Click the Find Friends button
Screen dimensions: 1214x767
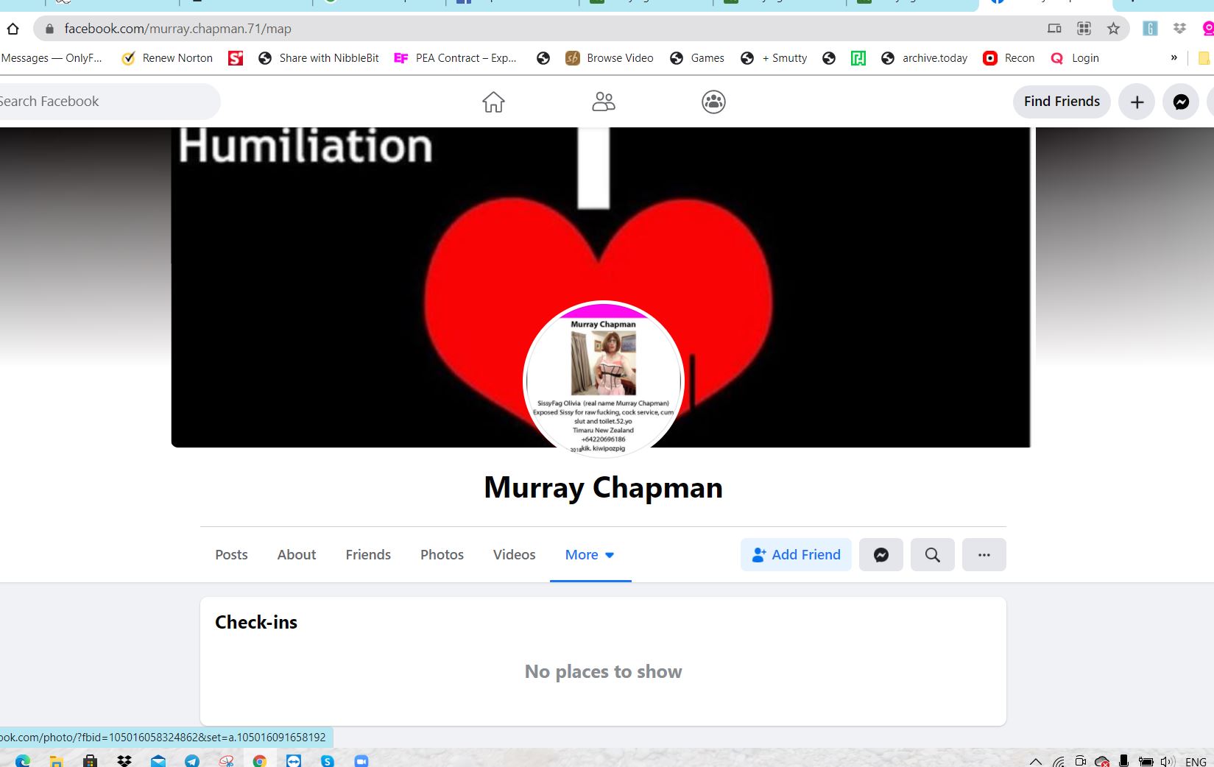pos(1061,102)
